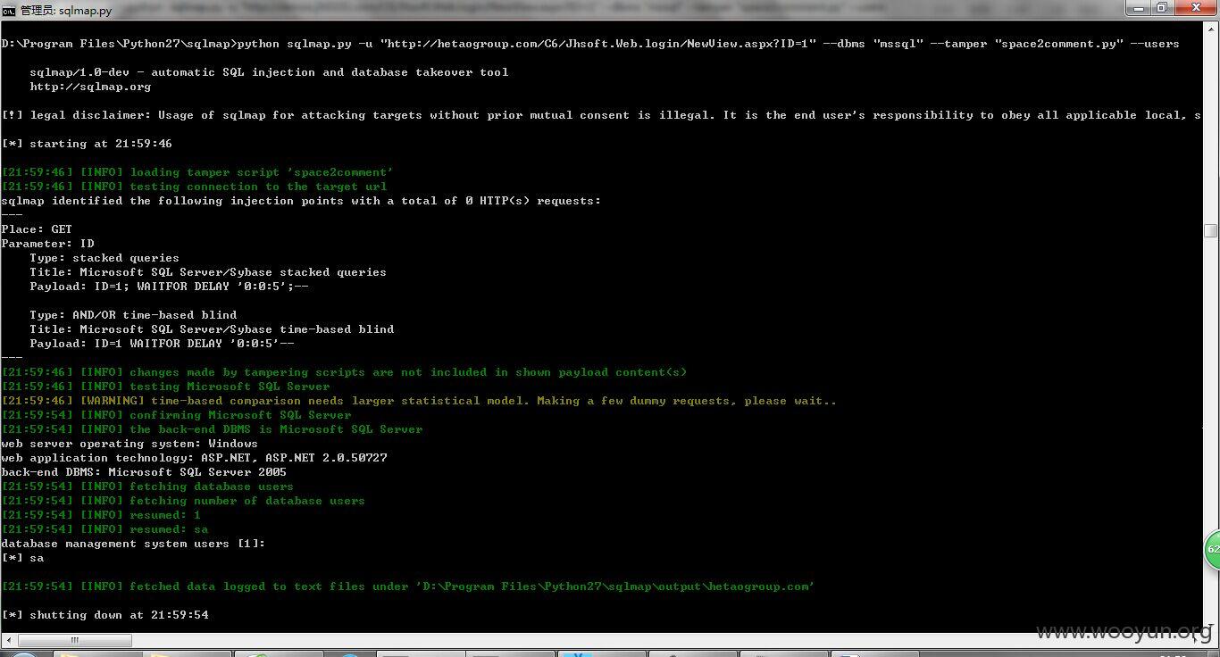Click the target URL hetaogroup.com in the command

point(598,44)
